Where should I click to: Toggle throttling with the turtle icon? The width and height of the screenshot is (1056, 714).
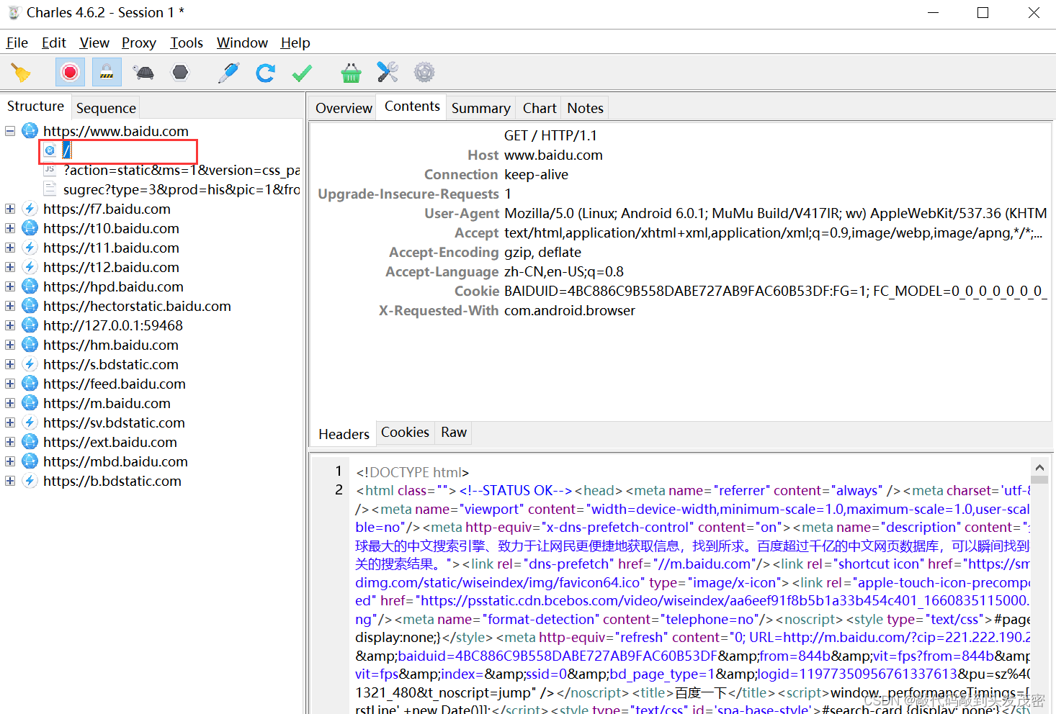point(144,73)
